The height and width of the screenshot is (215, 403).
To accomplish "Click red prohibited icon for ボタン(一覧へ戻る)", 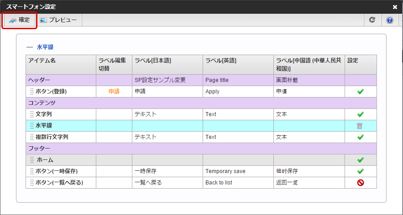I will pyautogui.click(x=360, y=183).
